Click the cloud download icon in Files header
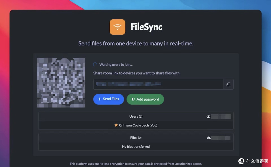This screenshot has height=167, width=271. point(209,138)
